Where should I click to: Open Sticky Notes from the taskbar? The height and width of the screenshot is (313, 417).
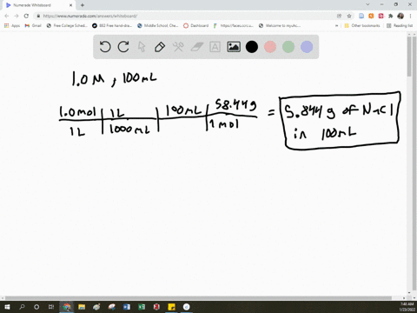[172, 307]
